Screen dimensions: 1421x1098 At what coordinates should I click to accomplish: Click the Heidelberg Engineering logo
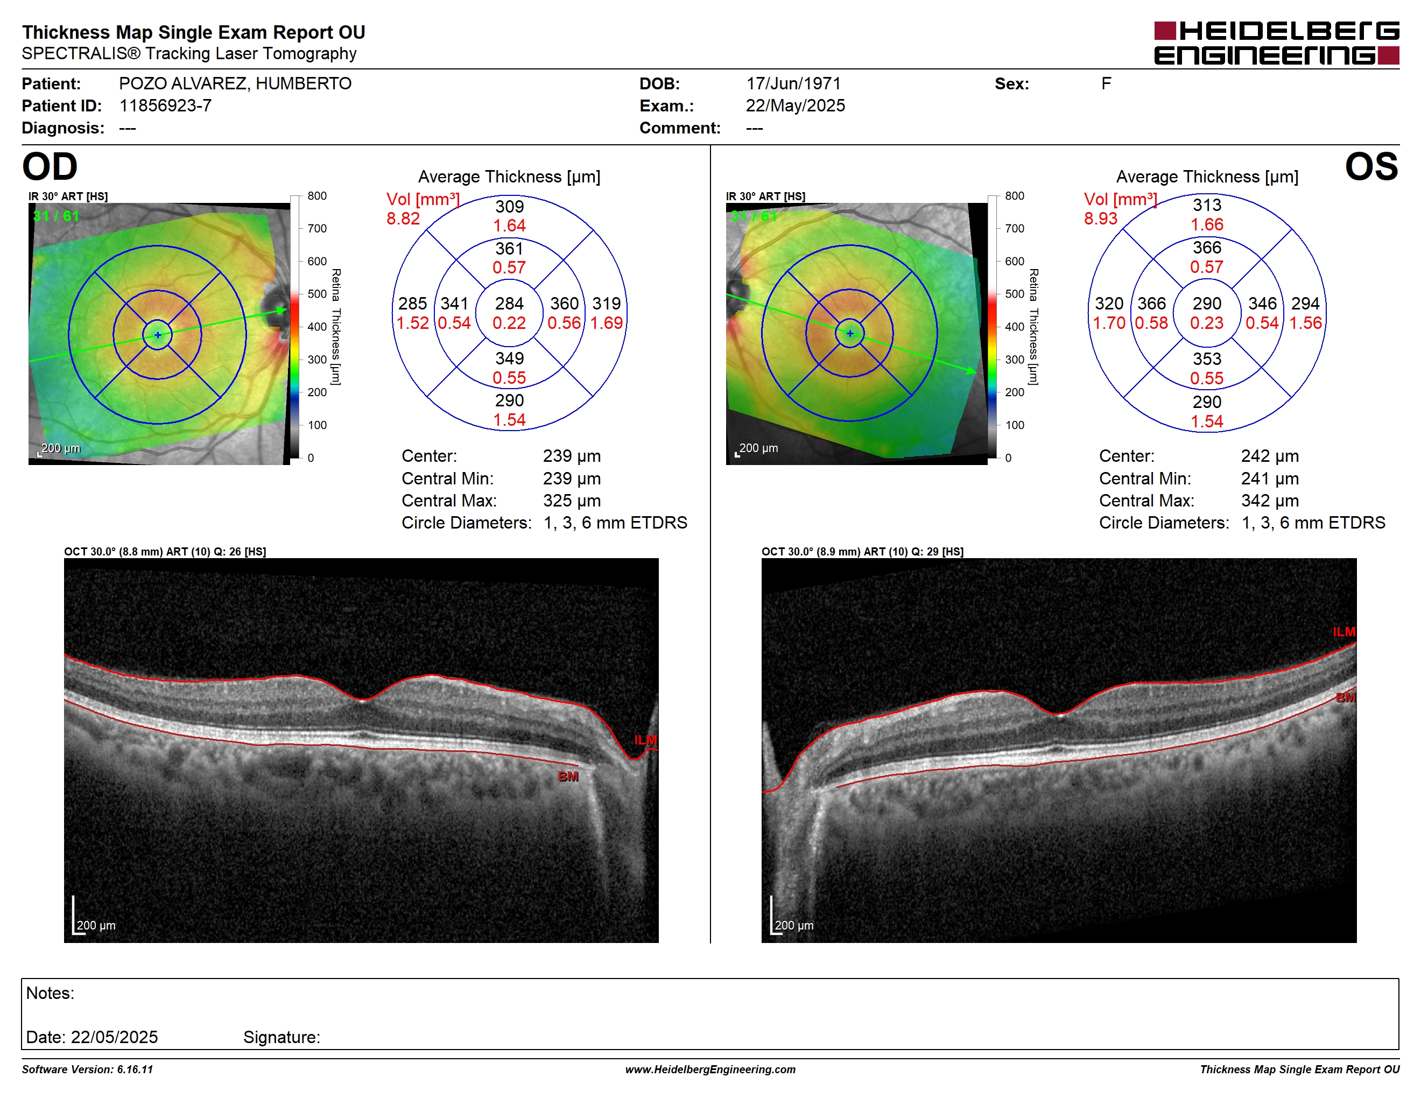coord(1276,43)
